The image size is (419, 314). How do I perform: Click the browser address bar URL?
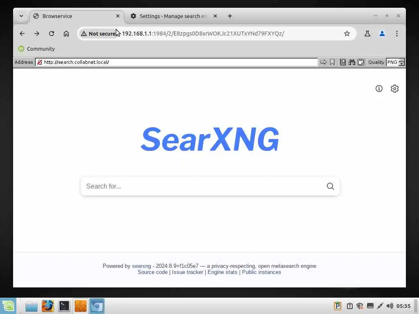[x=203, y=34]
